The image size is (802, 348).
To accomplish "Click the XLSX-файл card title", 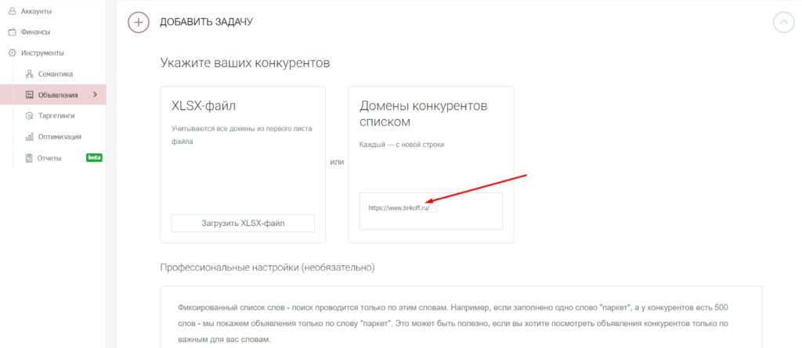I will (x=204, y=106).
